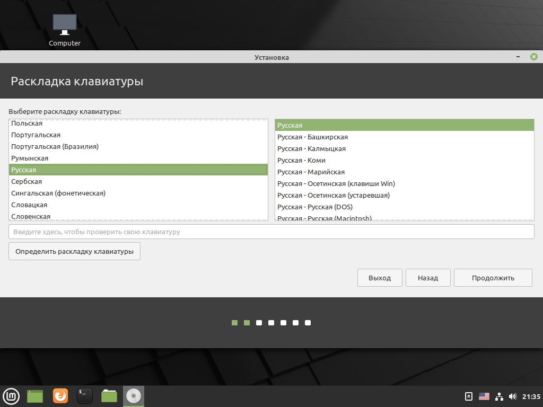Open Terminal from the taskbar
Image resolution: width=543 pixels, height=407 pixels.
85,395
